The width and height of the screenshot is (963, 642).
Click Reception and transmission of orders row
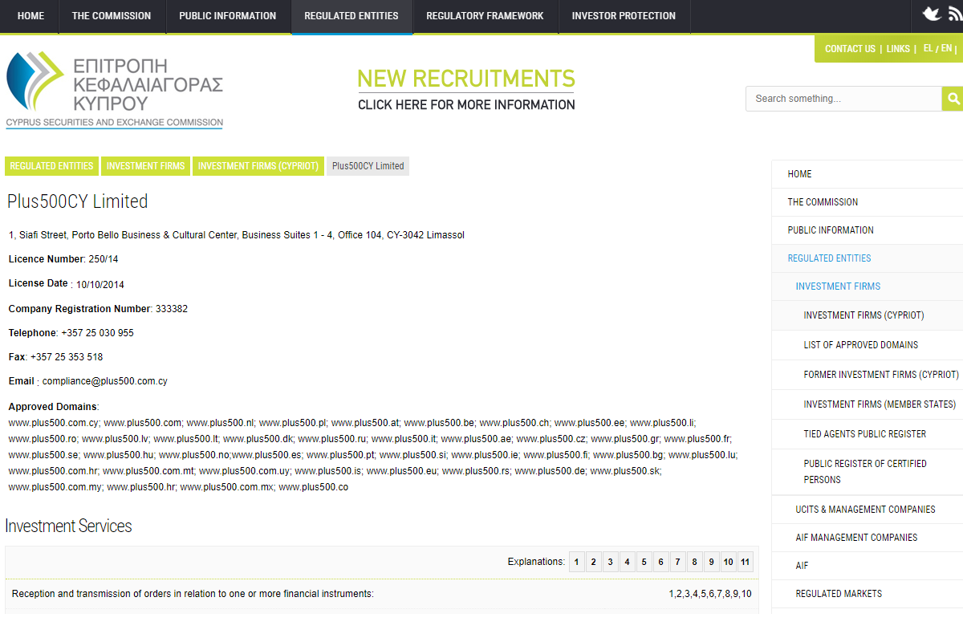(382, 594)
